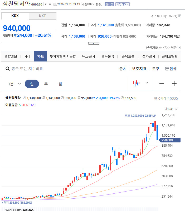Image resolution: width=185 pixels, height=211 pixels.
Task: Open the Linear scale dropdown
Action: point(171,109)
